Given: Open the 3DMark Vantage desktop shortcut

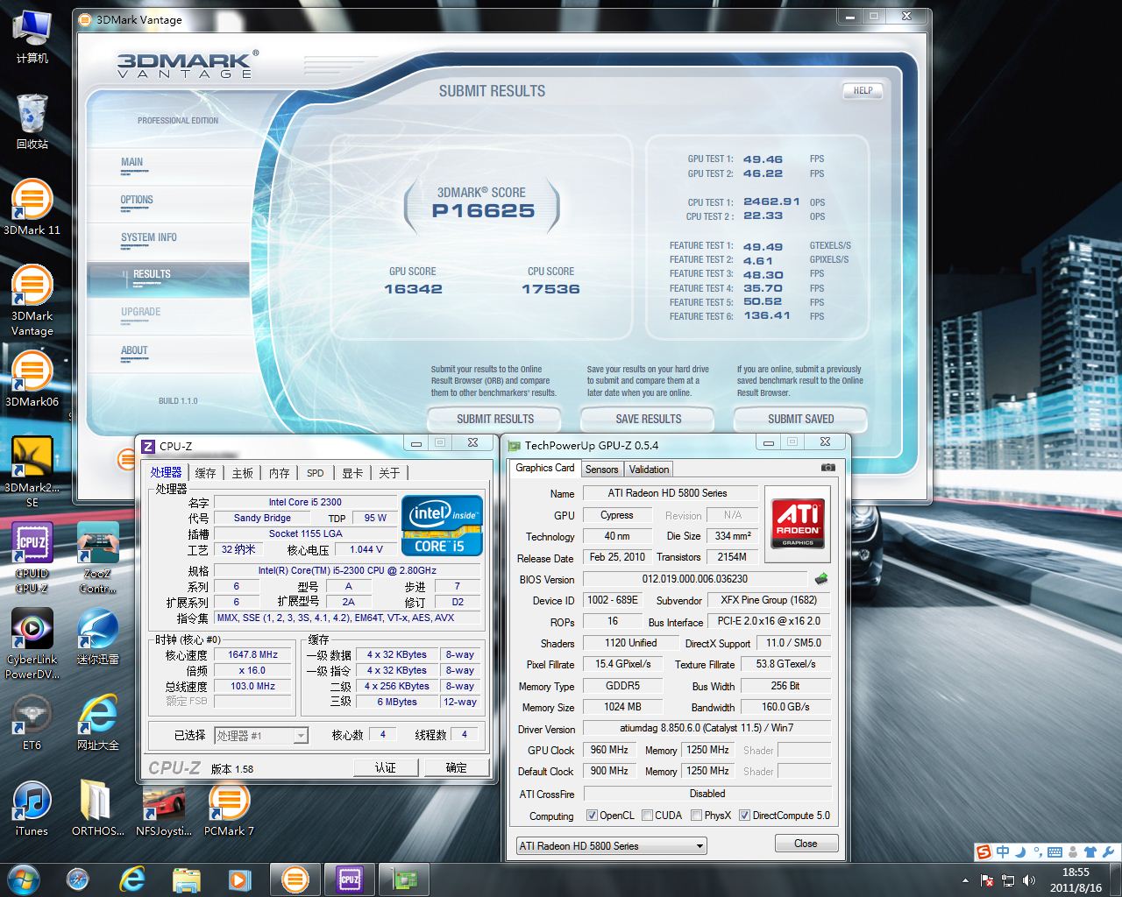Looking at the screenshot, I should pyautogui.click(x=32, y=300).
